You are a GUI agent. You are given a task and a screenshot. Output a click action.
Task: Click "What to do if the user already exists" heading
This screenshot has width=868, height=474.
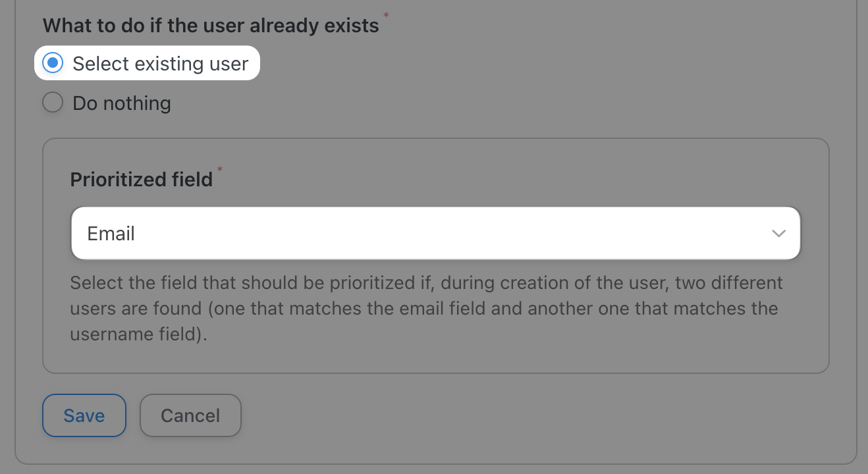pyautogui.click(x=211, y=26)
